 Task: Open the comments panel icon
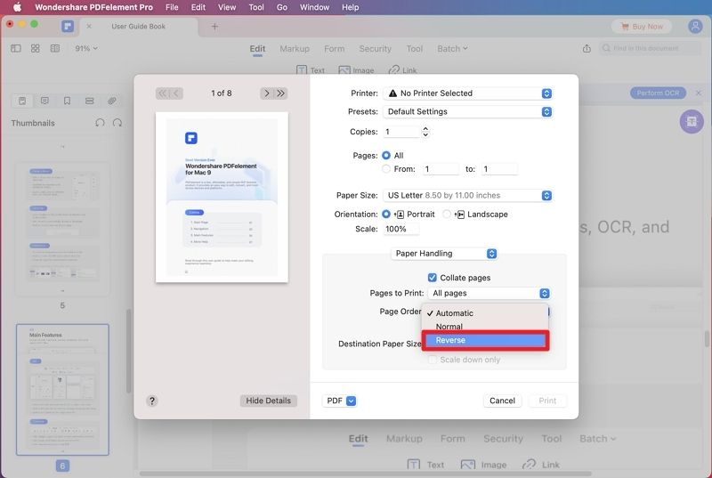coord(44,101)
